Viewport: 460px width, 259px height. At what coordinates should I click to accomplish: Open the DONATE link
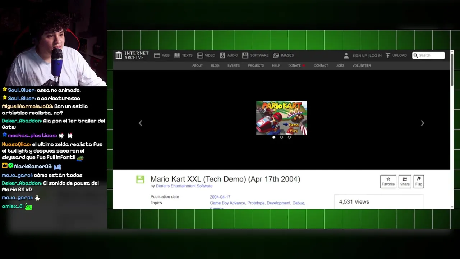pyautogui.click(x=296, y=65)
